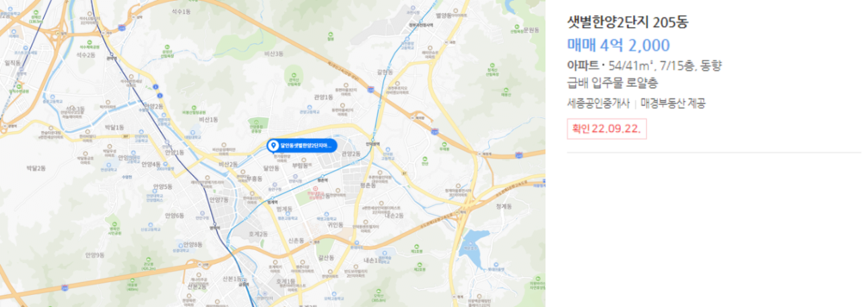Click the 관양1동 district label
Screen dimensions: 862x307
point(324,97)
